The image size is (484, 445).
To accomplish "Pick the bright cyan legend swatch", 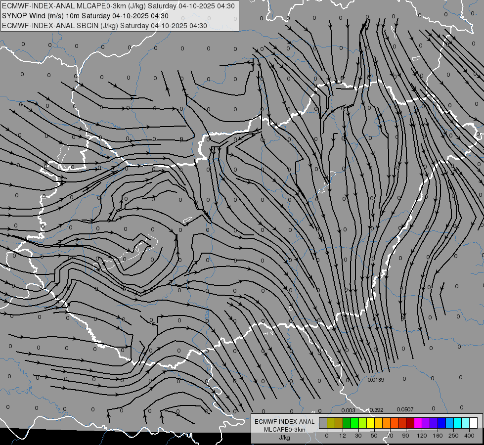I will click(x=458, y=423).
